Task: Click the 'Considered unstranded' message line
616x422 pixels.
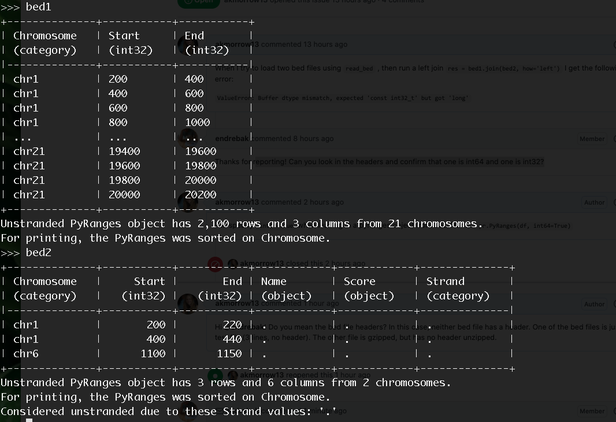Action: point(169,412)
